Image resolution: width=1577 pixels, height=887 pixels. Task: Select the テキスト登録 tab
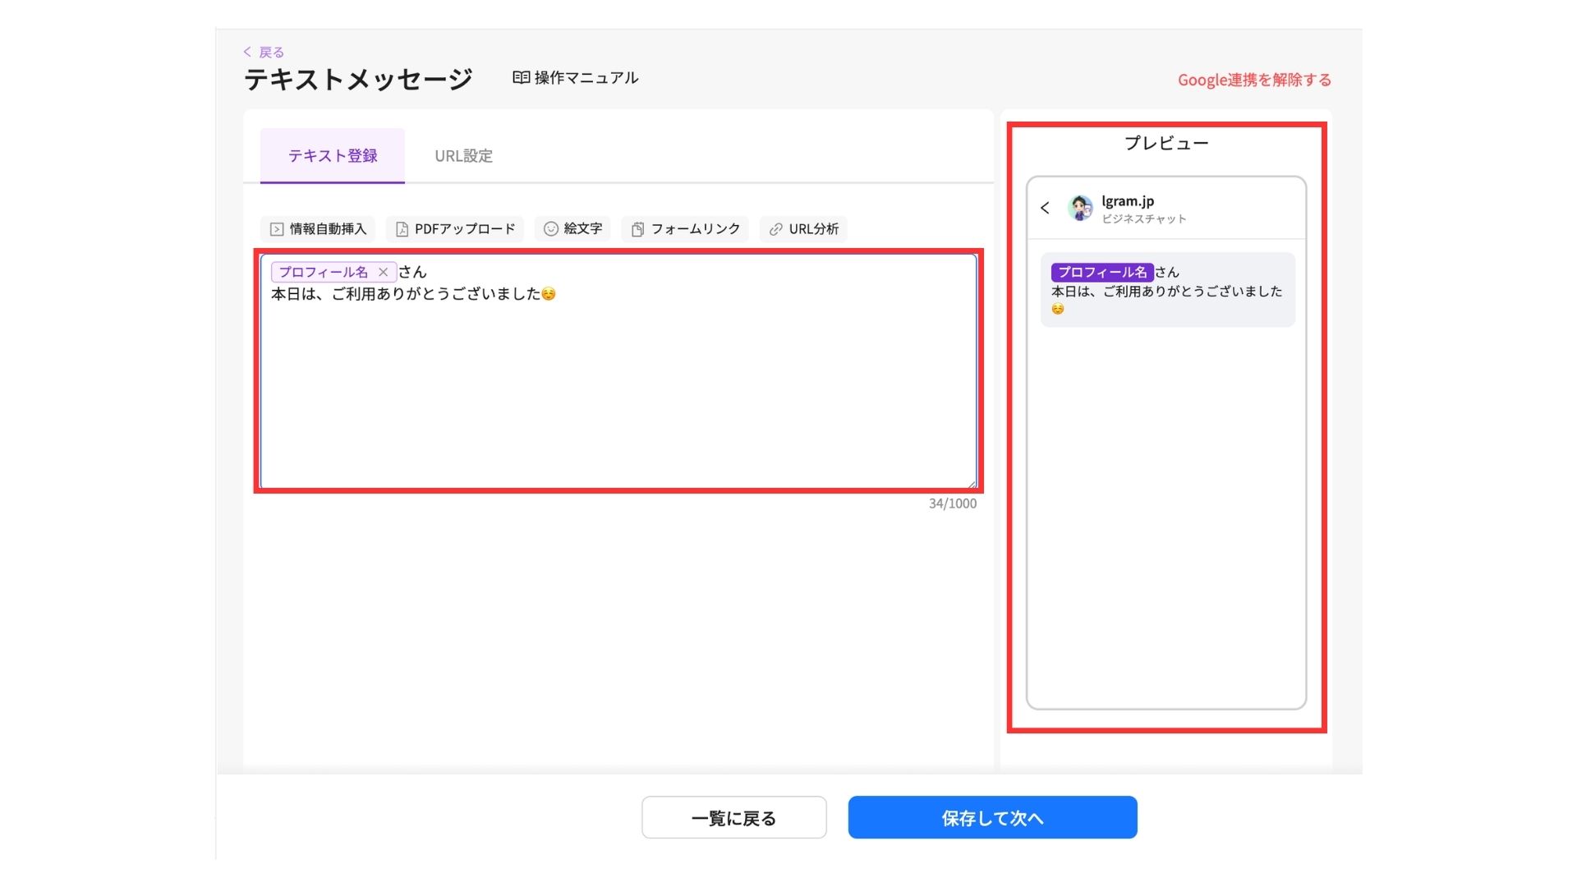[x=333, y=156]
